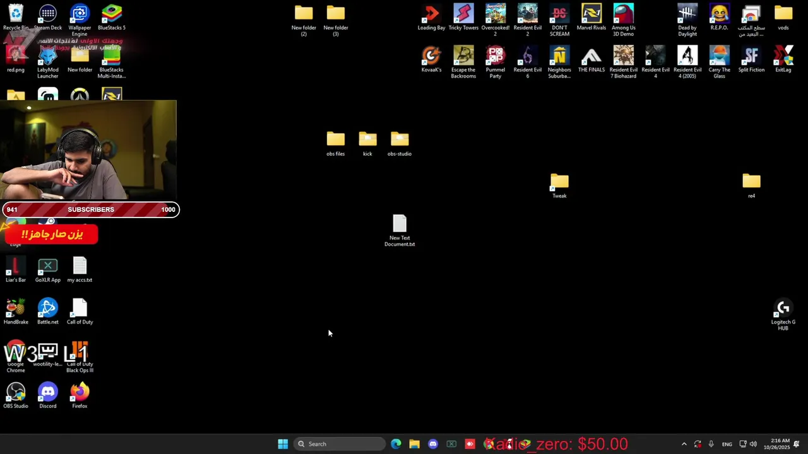Viewport: 808px width, 454px height.
Task: Switch the ENG input language
Action: (727, 444)
